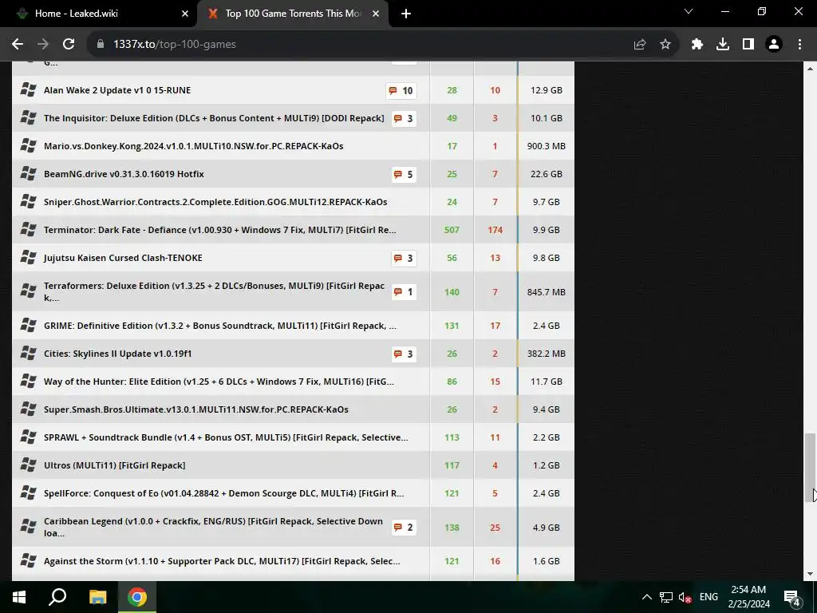This screenshot has width=817, height=613.
Task: Open File Explorer from taskbar
Action: (x=97, y=597)
